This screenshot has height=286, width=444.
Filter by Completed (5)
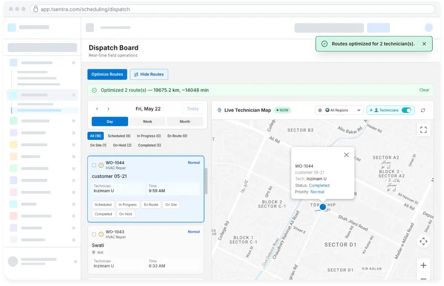click(150, 145)
